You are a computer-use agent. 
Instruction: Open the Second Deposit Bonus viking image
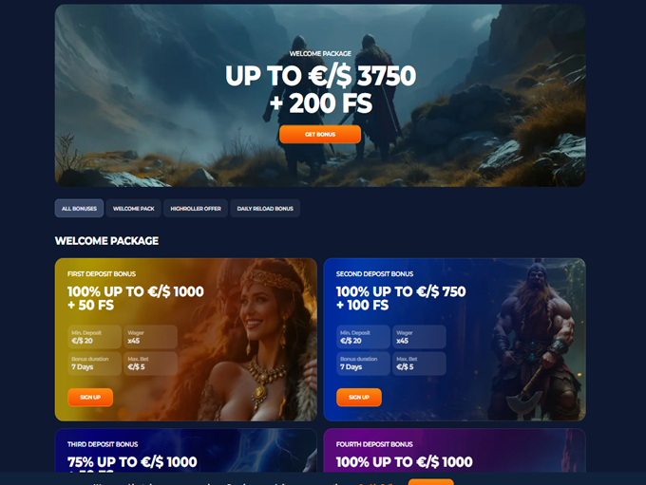coord(536,340)
